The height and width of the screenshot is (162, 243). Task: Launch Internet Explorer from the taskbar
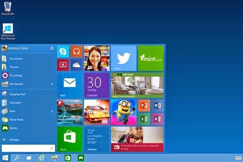[41, 158]
